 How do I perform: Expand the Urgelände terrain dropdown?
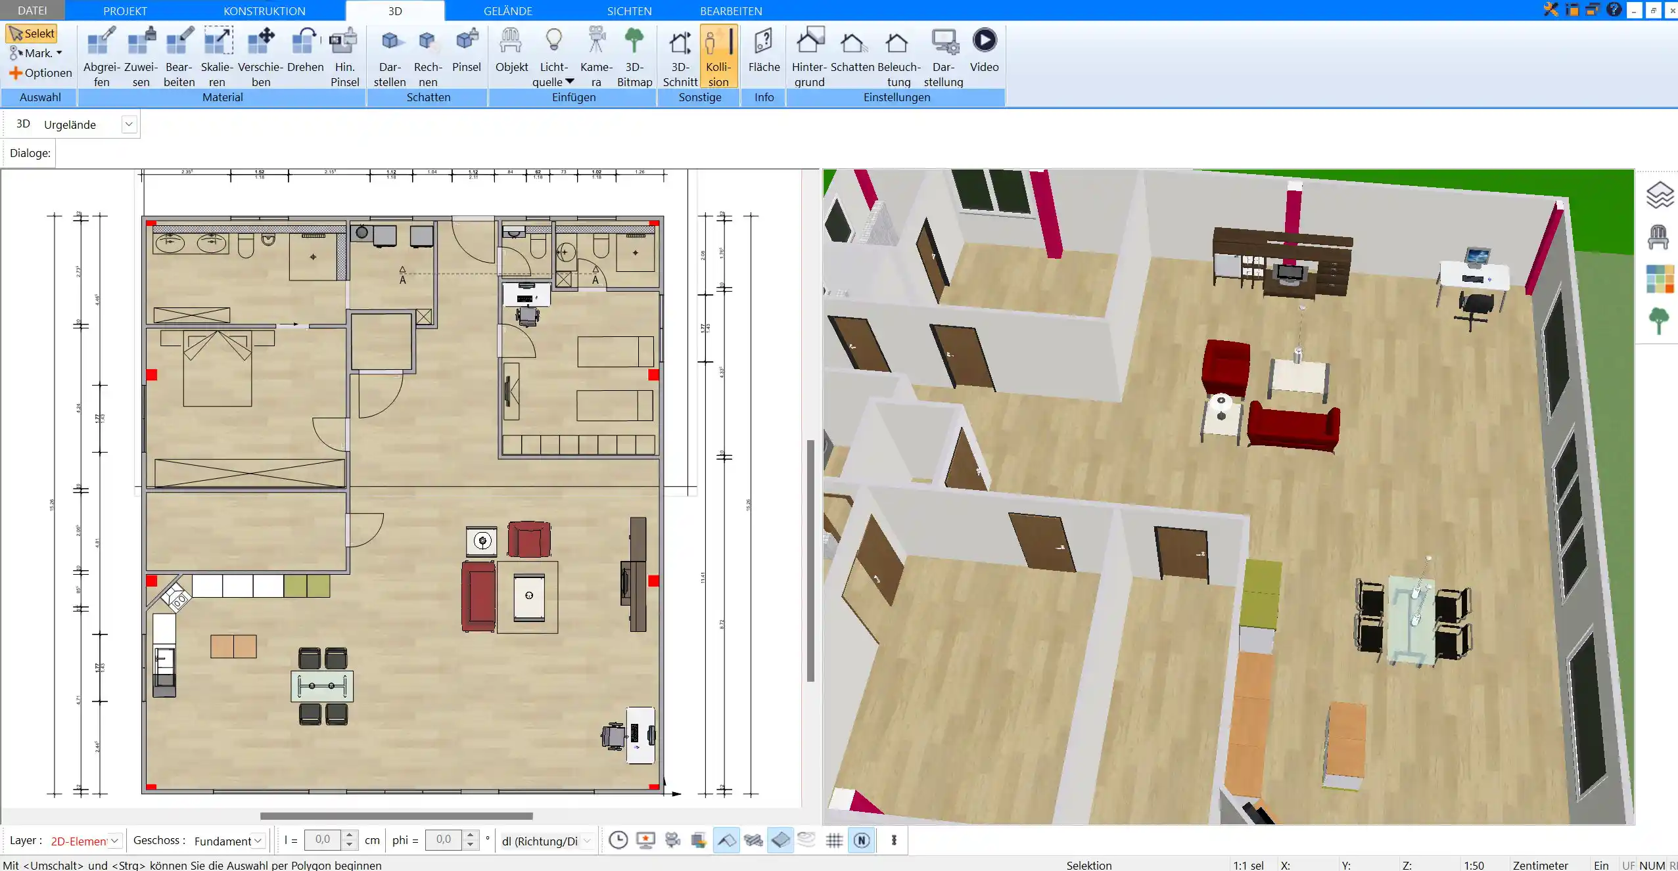[129, 123]
